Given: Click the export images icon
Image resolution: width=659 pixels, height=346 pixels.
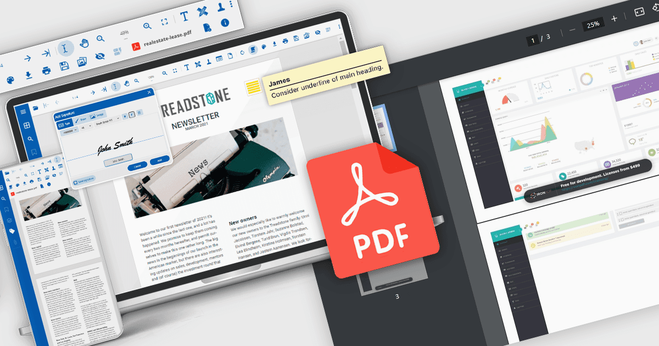Looking at the screenshot, I should coord(82,62).
